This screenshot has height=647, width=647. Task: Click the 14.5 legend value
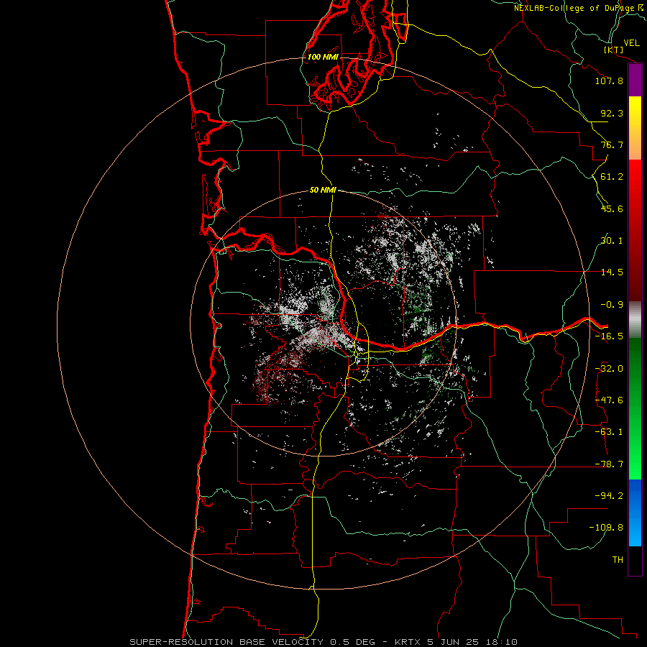point(612,272)
